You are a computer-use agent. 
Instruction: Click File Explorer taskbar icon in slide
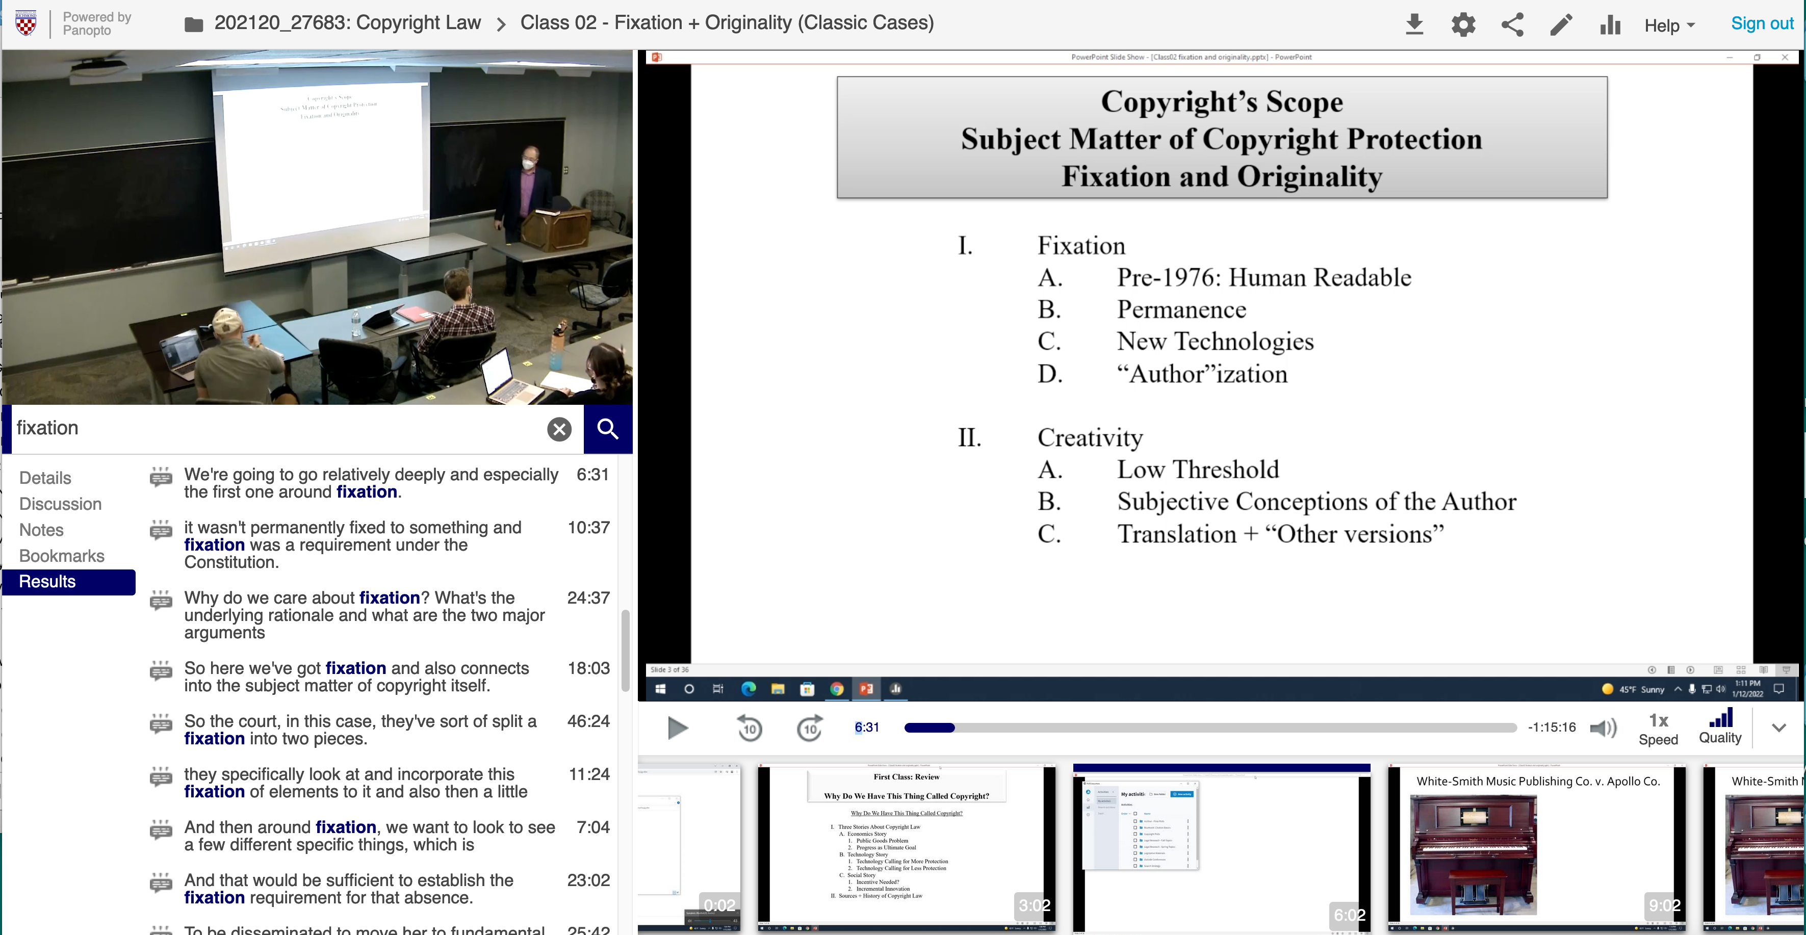click(x=778, y=689)
